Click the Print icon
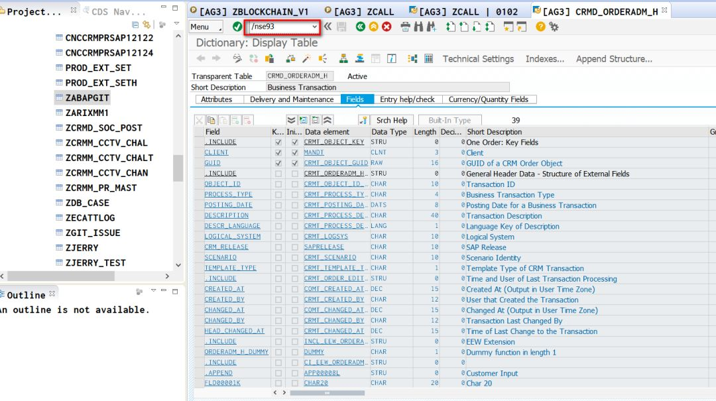This screenshot has width=716, height=401. 405,27
